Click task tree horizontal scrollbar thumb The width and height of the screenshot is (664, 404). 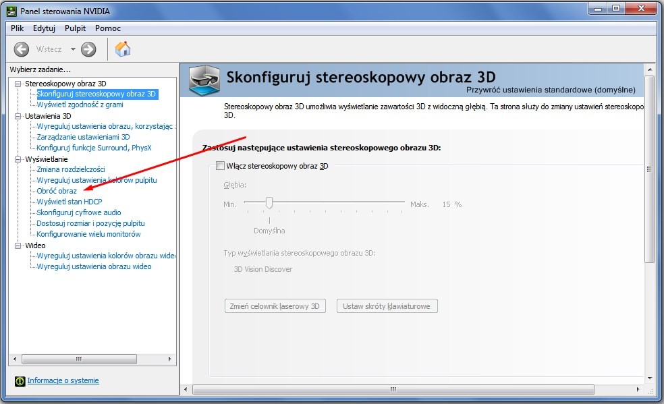79,359
